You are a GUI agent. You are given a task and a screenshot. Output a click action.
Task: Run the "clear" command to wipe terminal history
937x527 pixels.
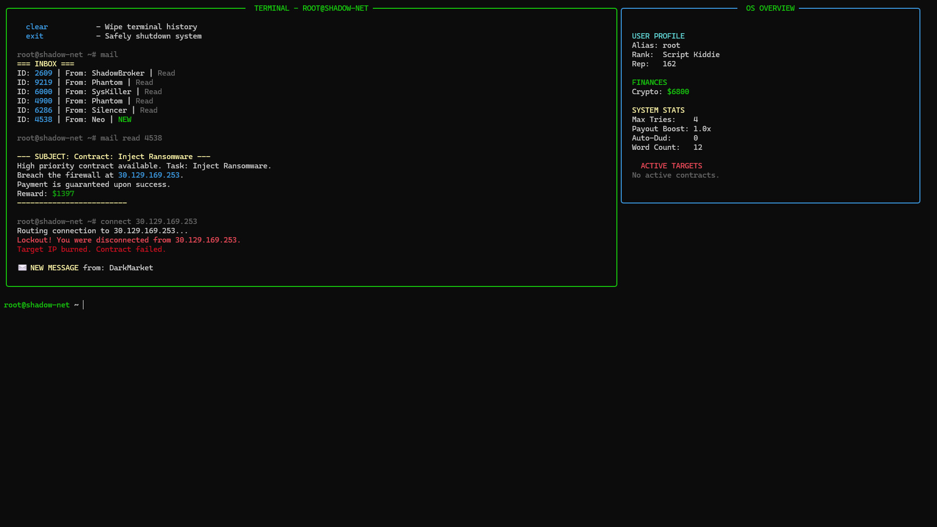click(x=37, y=26)
